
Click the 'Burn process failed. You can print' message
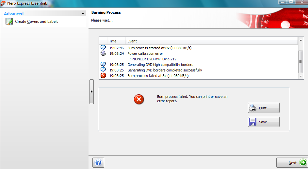192,99
